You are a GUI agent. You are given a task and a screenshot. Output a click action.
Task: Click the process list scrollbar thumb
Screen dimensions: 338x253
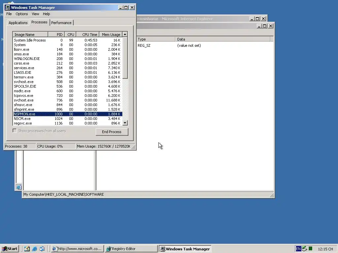click(125, 58)
